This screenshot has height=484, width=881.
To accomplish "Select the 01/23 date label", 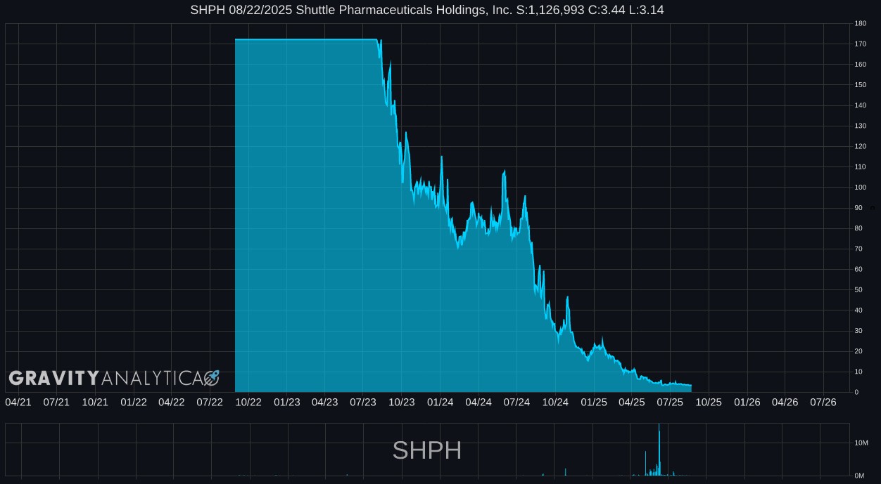I will coord(287,402).
